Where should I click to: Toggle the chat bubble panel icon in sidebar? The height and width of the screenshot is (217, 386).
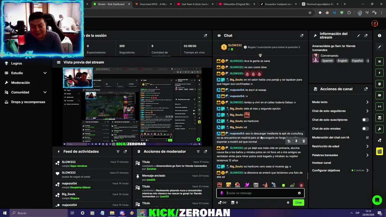(x=379, y=95)
